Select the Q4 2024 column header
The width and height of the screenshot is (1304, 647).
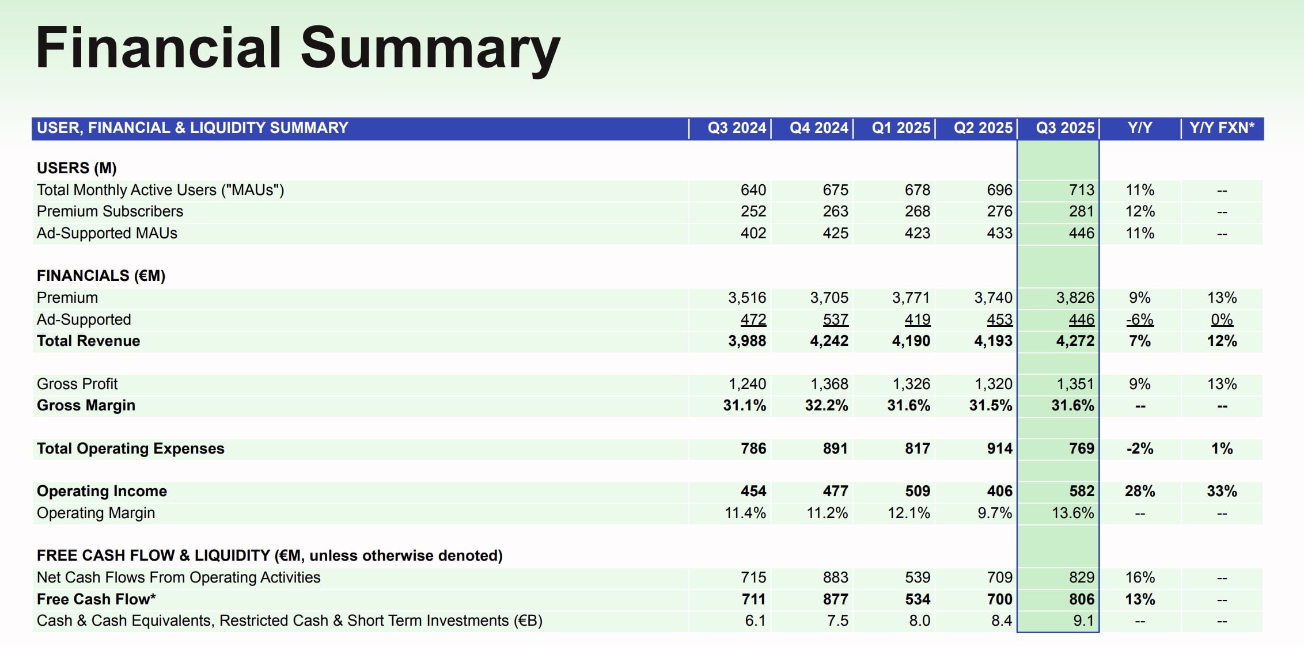(x=818, y=128)
